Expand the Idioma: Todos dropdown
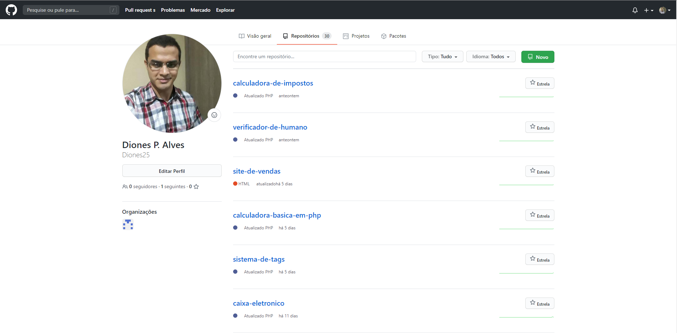The height and width of the screenshot is (333, 677). [490, 57]
